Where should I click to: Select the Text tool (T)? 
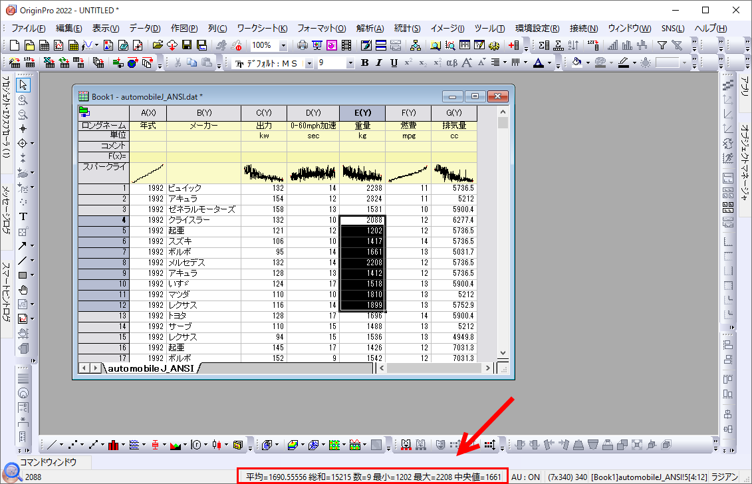(23, 217)
